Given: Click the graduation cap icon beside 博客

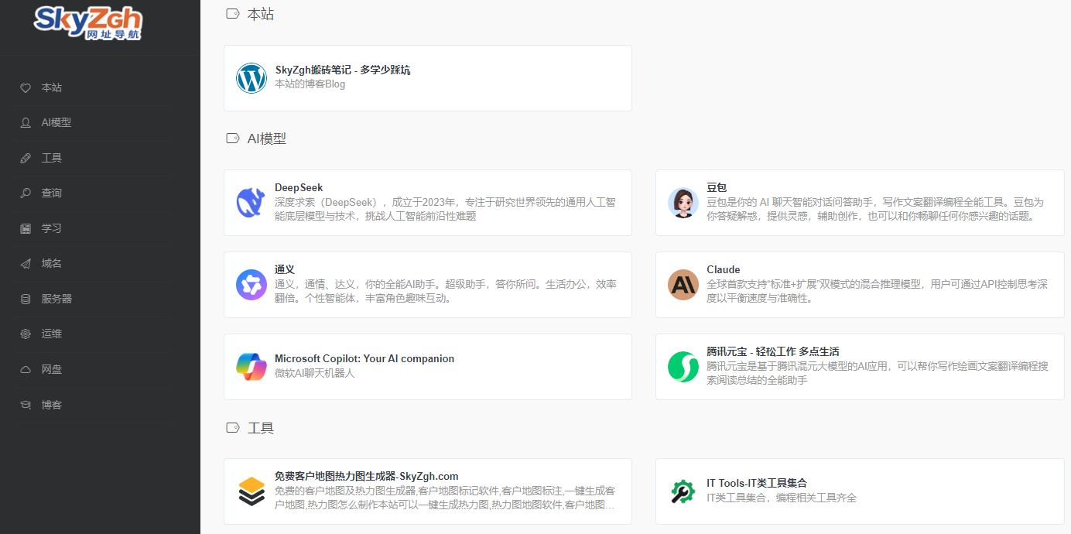Looking at the screenshot, I should 26,405.
